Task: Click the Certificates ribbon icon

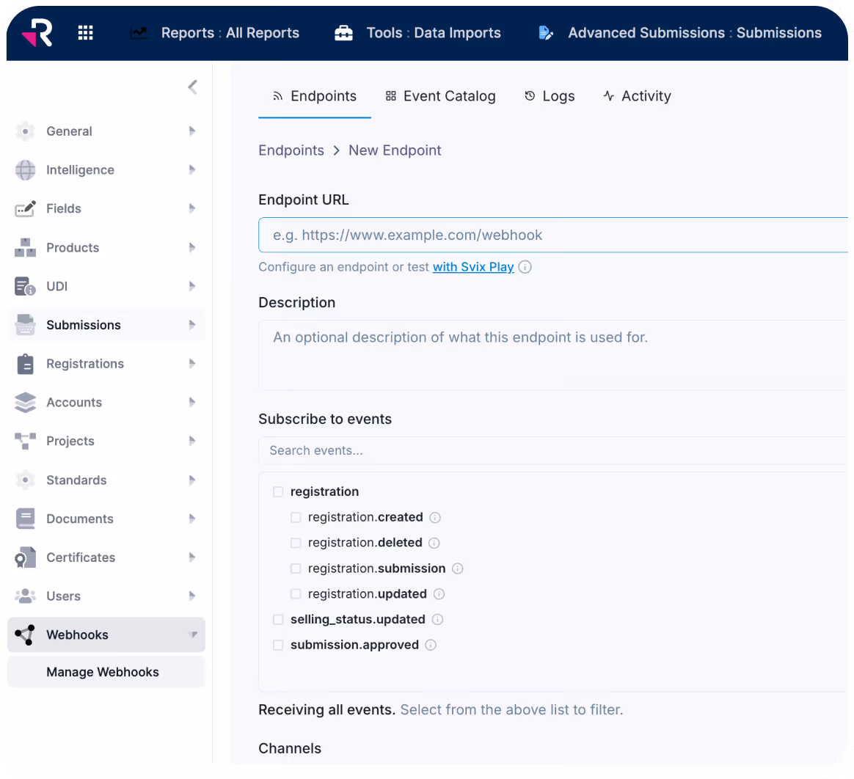Action: [x=25, y=557]
